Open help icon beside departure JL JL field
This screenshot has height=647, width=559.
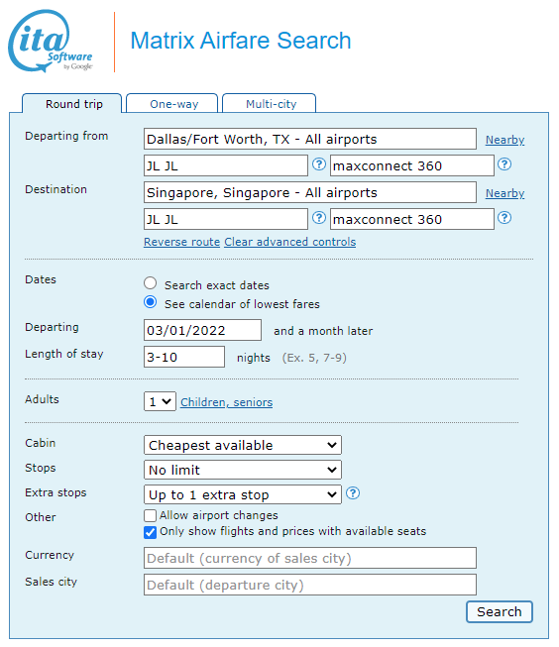click(319, 164)
